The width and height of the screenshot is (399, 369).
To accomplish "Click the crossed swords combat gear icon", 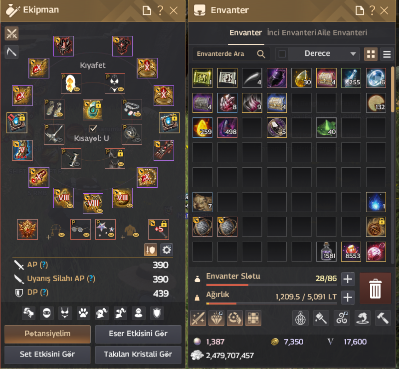I will tap(11, 33).
